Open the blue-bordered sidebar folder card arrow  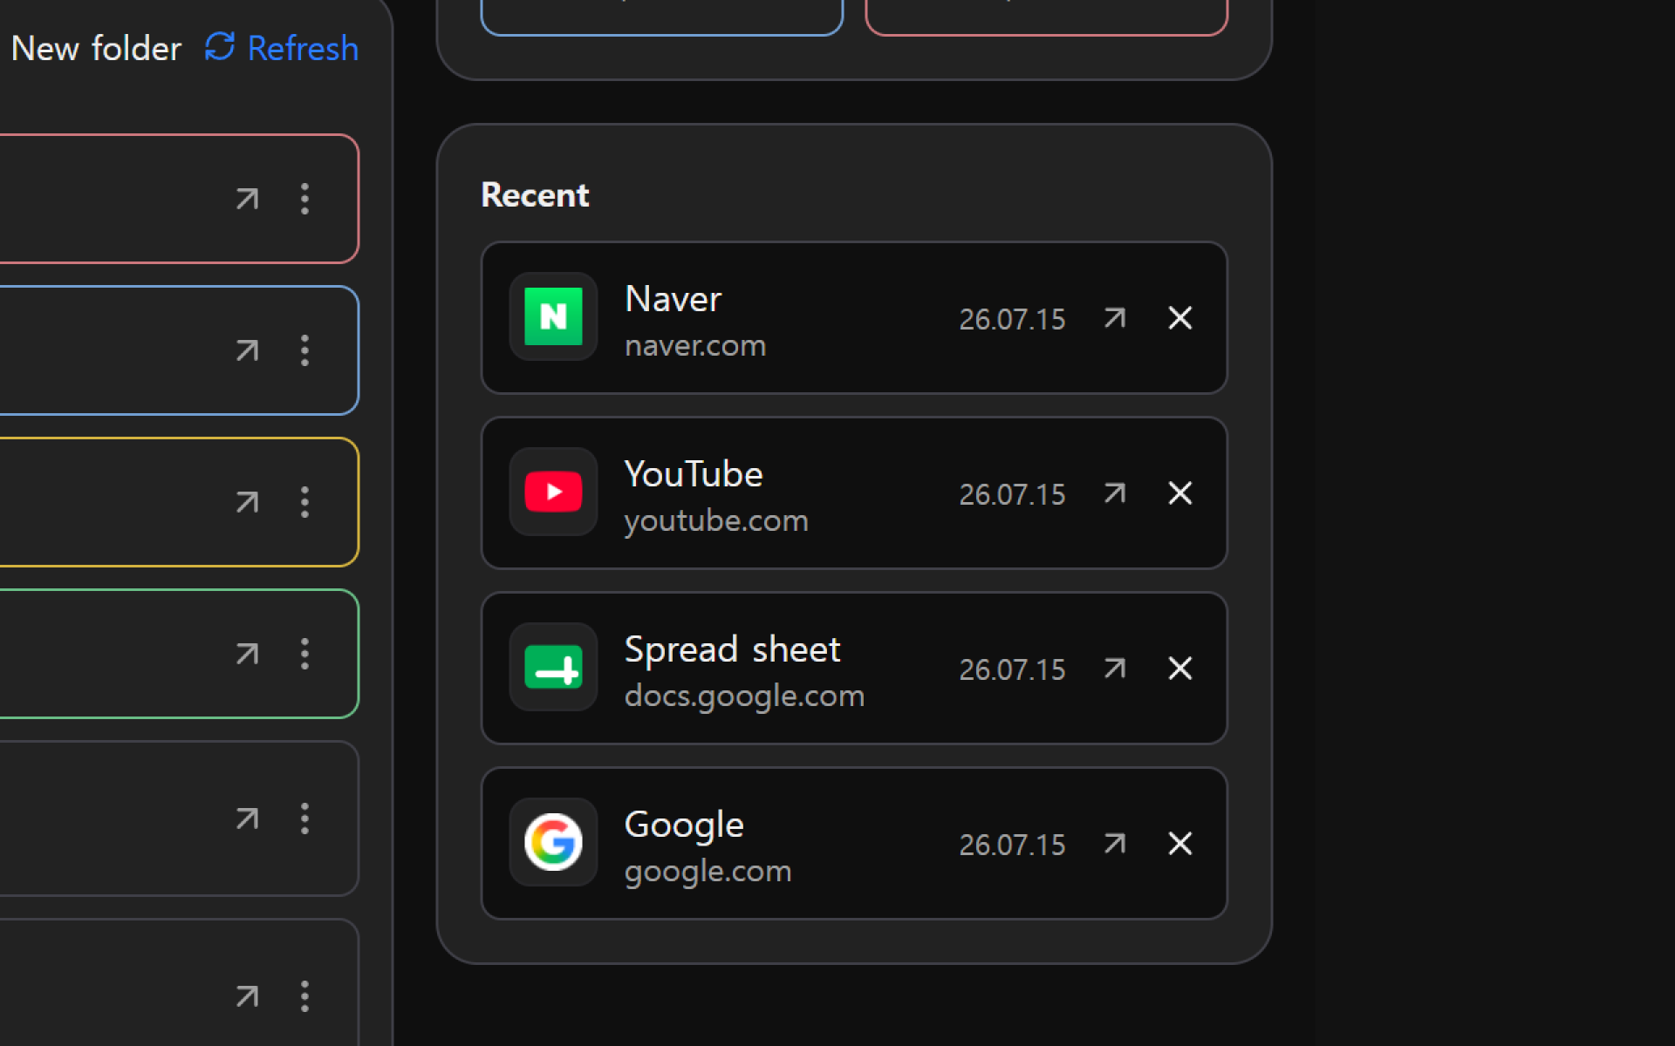pyautogui.click(x=247, y=351)
